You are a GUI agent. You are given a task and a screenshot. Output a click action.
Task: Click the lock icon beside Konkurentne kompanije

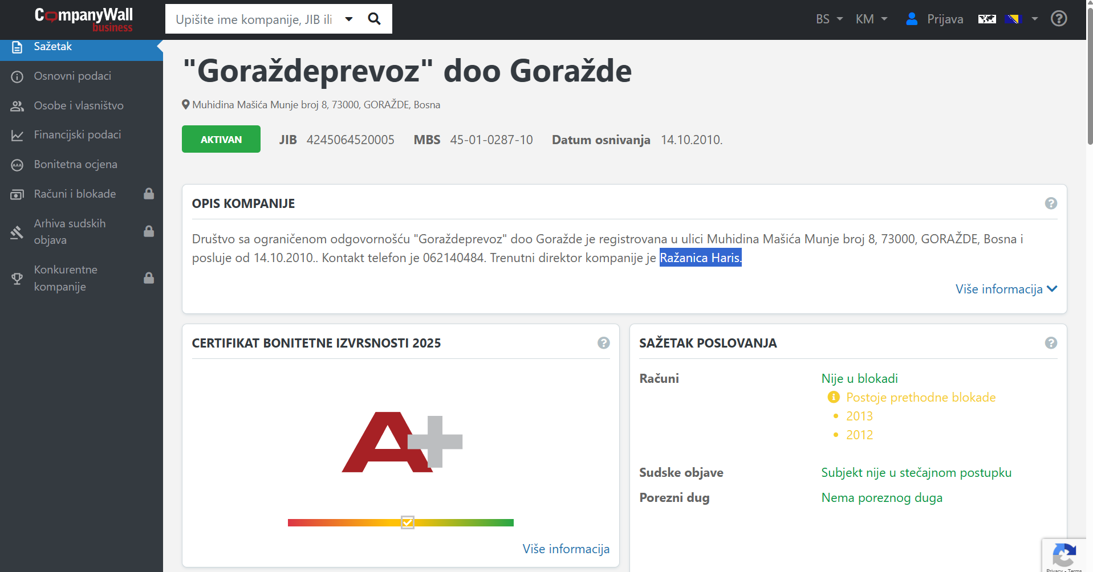click(149, 277)
